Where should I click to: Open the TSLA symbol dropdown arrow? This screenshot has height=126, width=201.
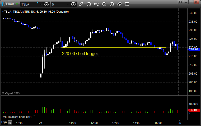(41, 4)
